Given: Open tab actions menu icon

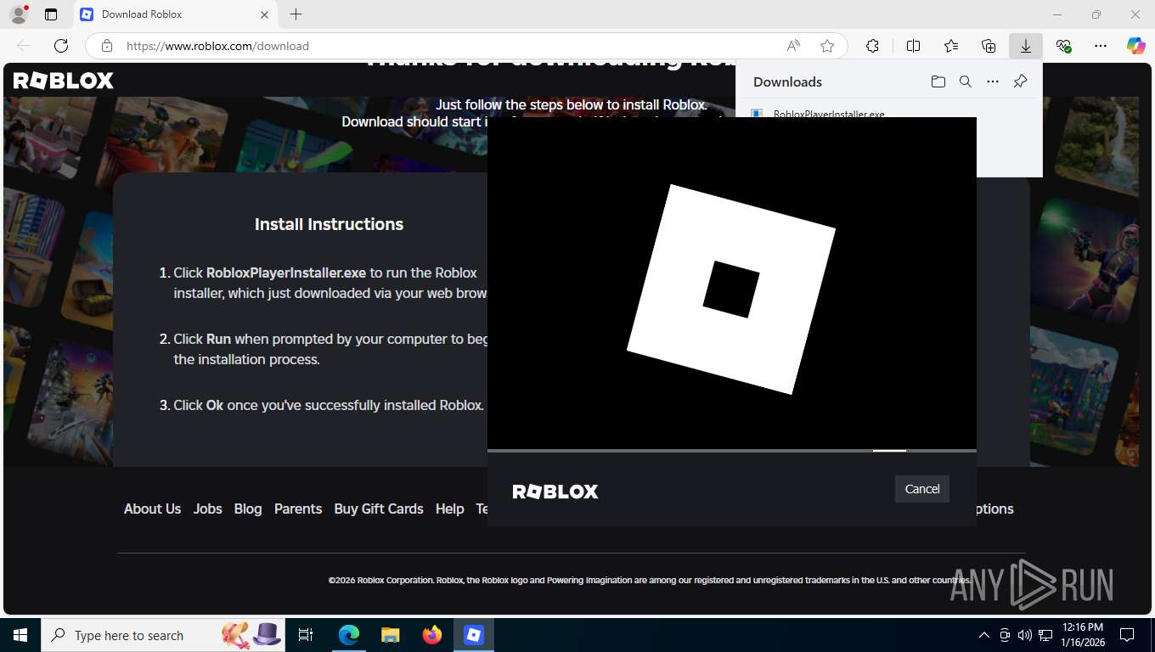Looking at the screenshot, I should tap(51, 14).
